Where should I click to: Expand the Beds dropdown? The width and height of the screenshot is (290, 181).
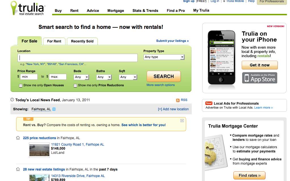(81, 77)
